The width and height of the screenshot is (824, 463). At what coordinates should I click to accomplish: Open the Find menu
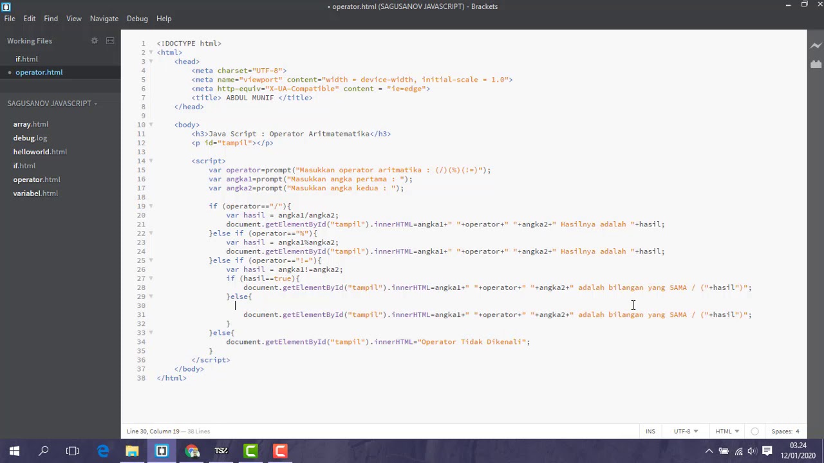click(x=51, y=19)
